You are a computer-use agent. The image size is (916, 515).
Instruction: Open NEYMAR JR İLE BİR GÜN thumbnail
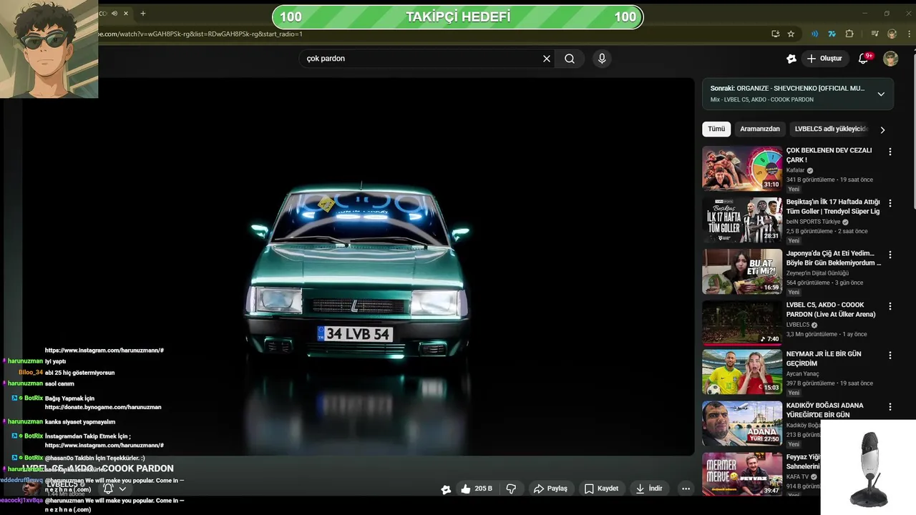coord(742,372)
